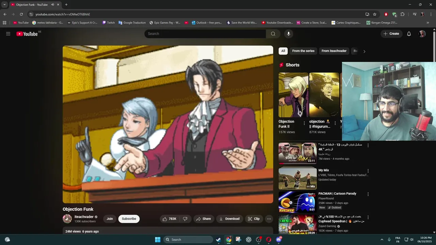View site information in address bar
The image size is (436, 245).
[31, 14]
